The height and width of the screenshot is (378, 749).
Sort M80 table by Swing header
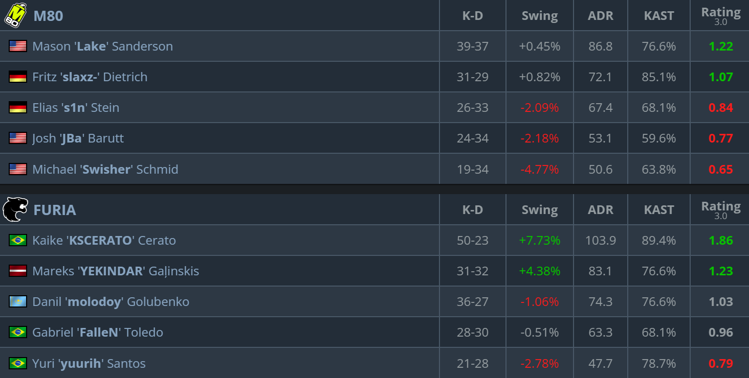(540, 16)
